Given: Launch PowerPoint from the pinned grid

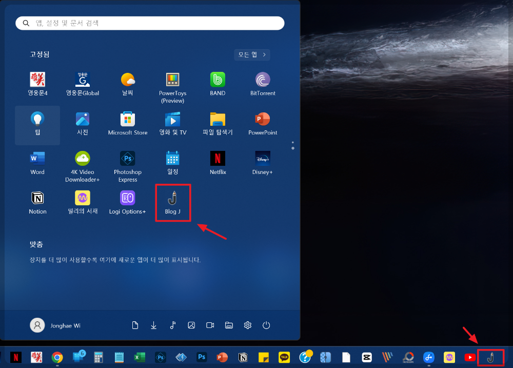Looking at the screenshot, I should [x=263, y=124].
